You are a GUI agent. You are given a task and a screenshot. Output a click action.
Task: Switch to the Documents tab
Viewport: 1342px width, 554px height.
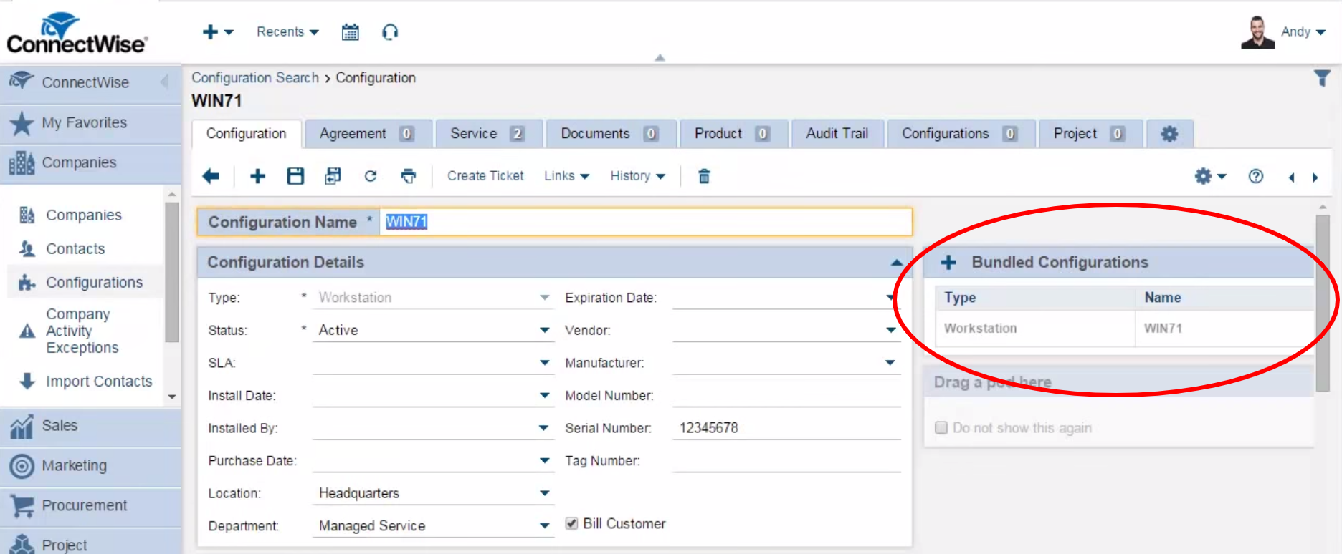[610, 134]
